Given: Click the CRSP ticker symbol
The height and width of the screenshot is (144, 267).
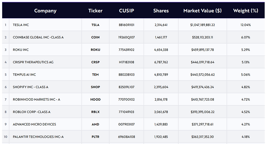Looking at the screenshot, I should (x=95, y=62).
